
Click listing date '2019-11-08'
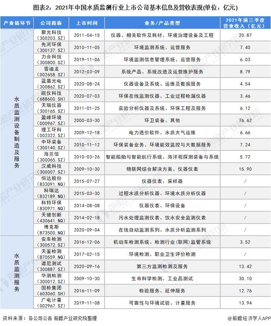click(87, 303)
